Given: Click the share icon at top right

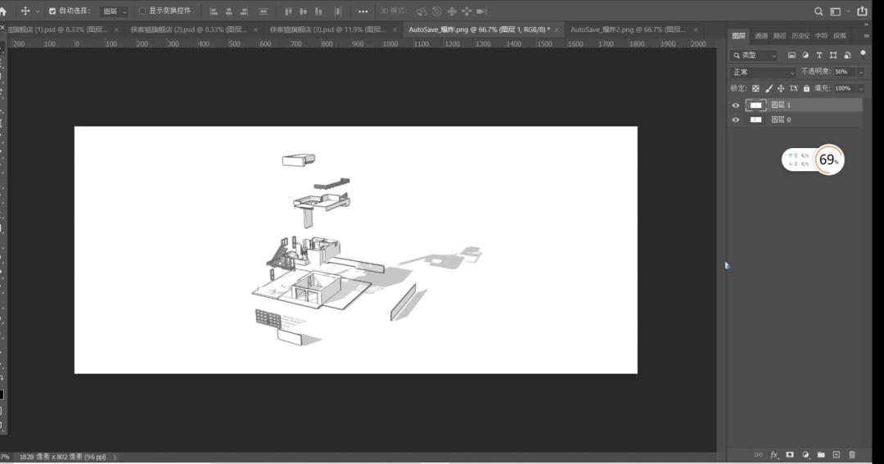Looking at the screenshot, I should pyautogui.click(x=862, y=11).
